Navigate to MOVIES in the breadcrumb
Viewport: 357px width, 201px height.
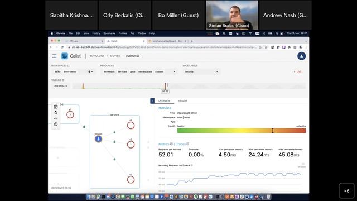(115, 56)
